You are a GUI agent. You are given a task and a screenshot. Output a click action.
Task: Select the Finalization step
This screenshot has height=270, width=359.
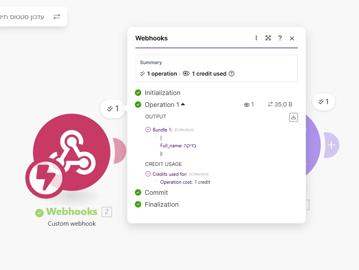(x=161, y=204)
